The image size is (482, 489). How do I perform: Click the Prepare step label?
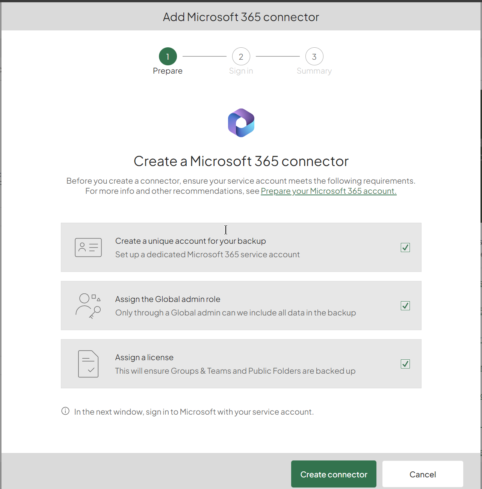168,71
